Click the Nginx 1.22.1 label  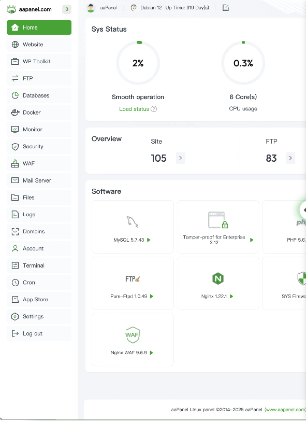[214, 296]
